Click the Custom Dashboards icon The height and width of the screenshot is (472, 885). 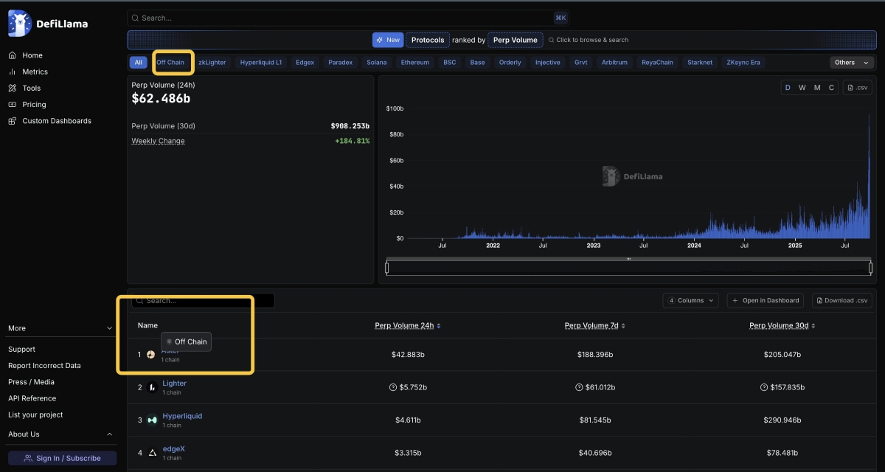13,121
